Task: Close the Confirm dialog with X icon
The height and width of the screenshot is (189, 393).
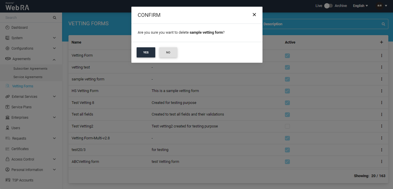Action: (254, 15)
